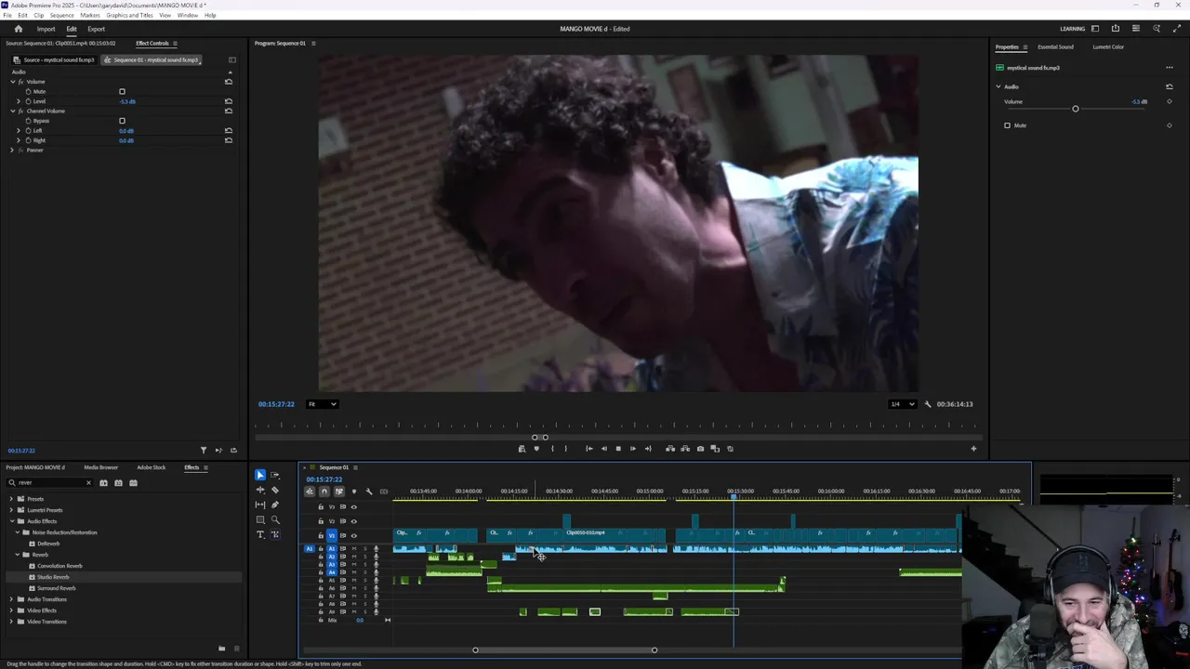This screenshot has width=1190, height=669.
Task: Select the Slip tool
Action: point(260,505)
